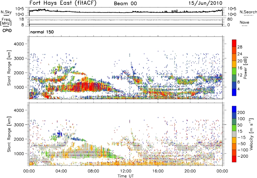The width and height of the screenshot is (257, 178).
Task: Pick the yellow 16–20 dB Power colorbar segment
Action: tap(234, 64)
